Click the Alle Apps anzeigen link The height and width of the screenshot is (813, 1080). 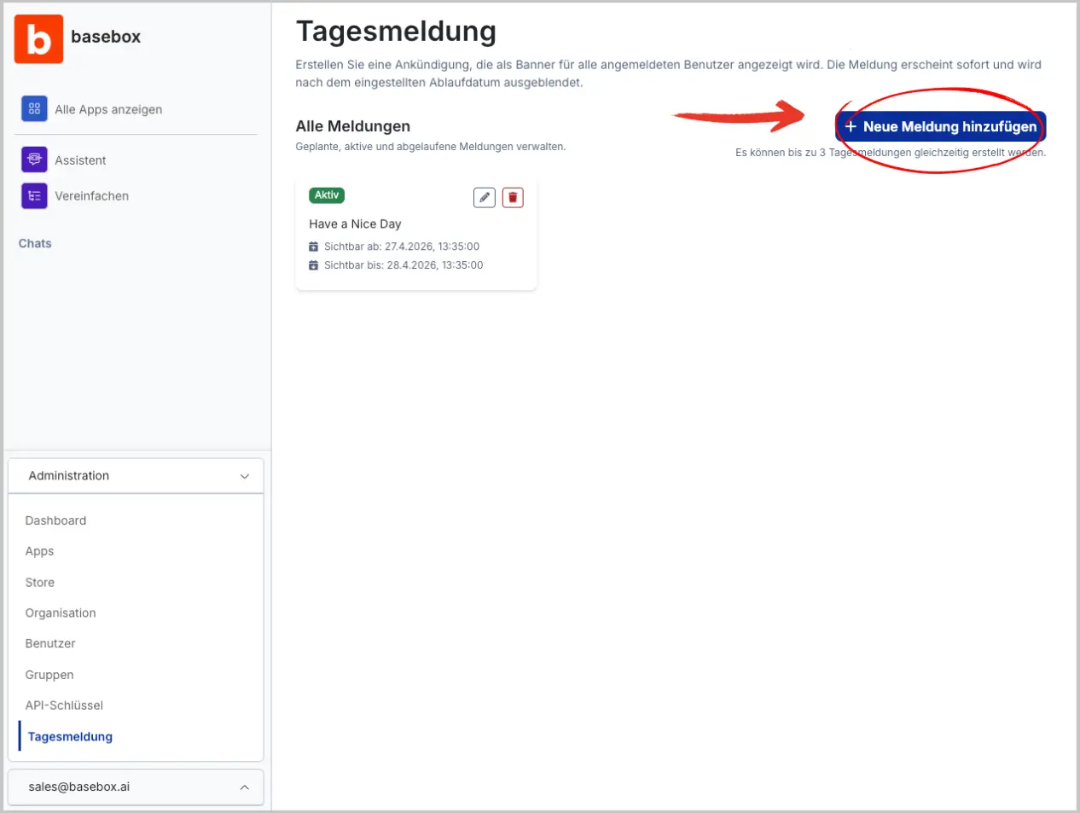(x=108, y=109)
